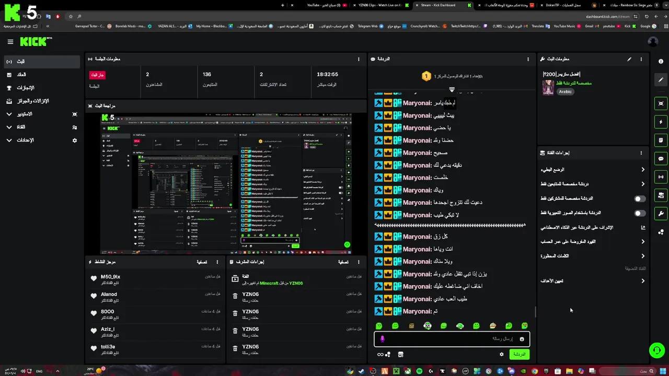This screenshot has width=669, height=376.
Task: Click the three-dots cluster icon in right sidebar
Action: (661, 232)
